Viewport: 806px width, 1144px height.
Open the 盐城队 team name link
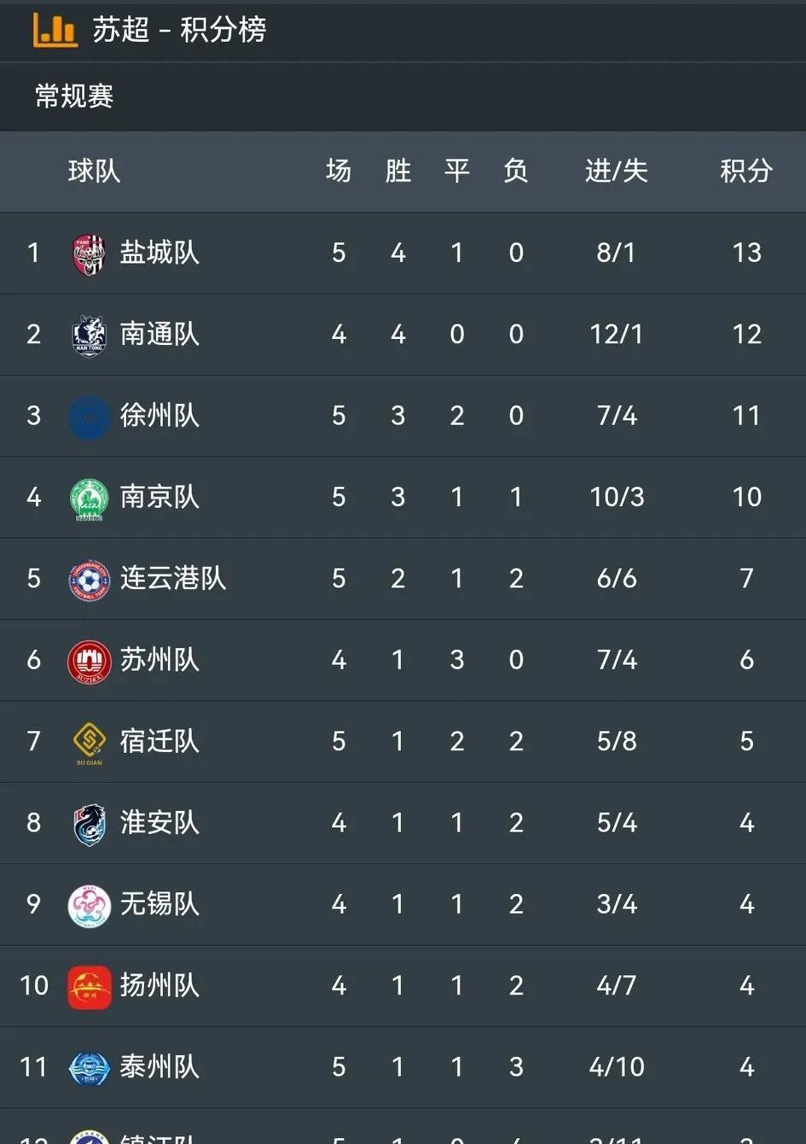159,253
